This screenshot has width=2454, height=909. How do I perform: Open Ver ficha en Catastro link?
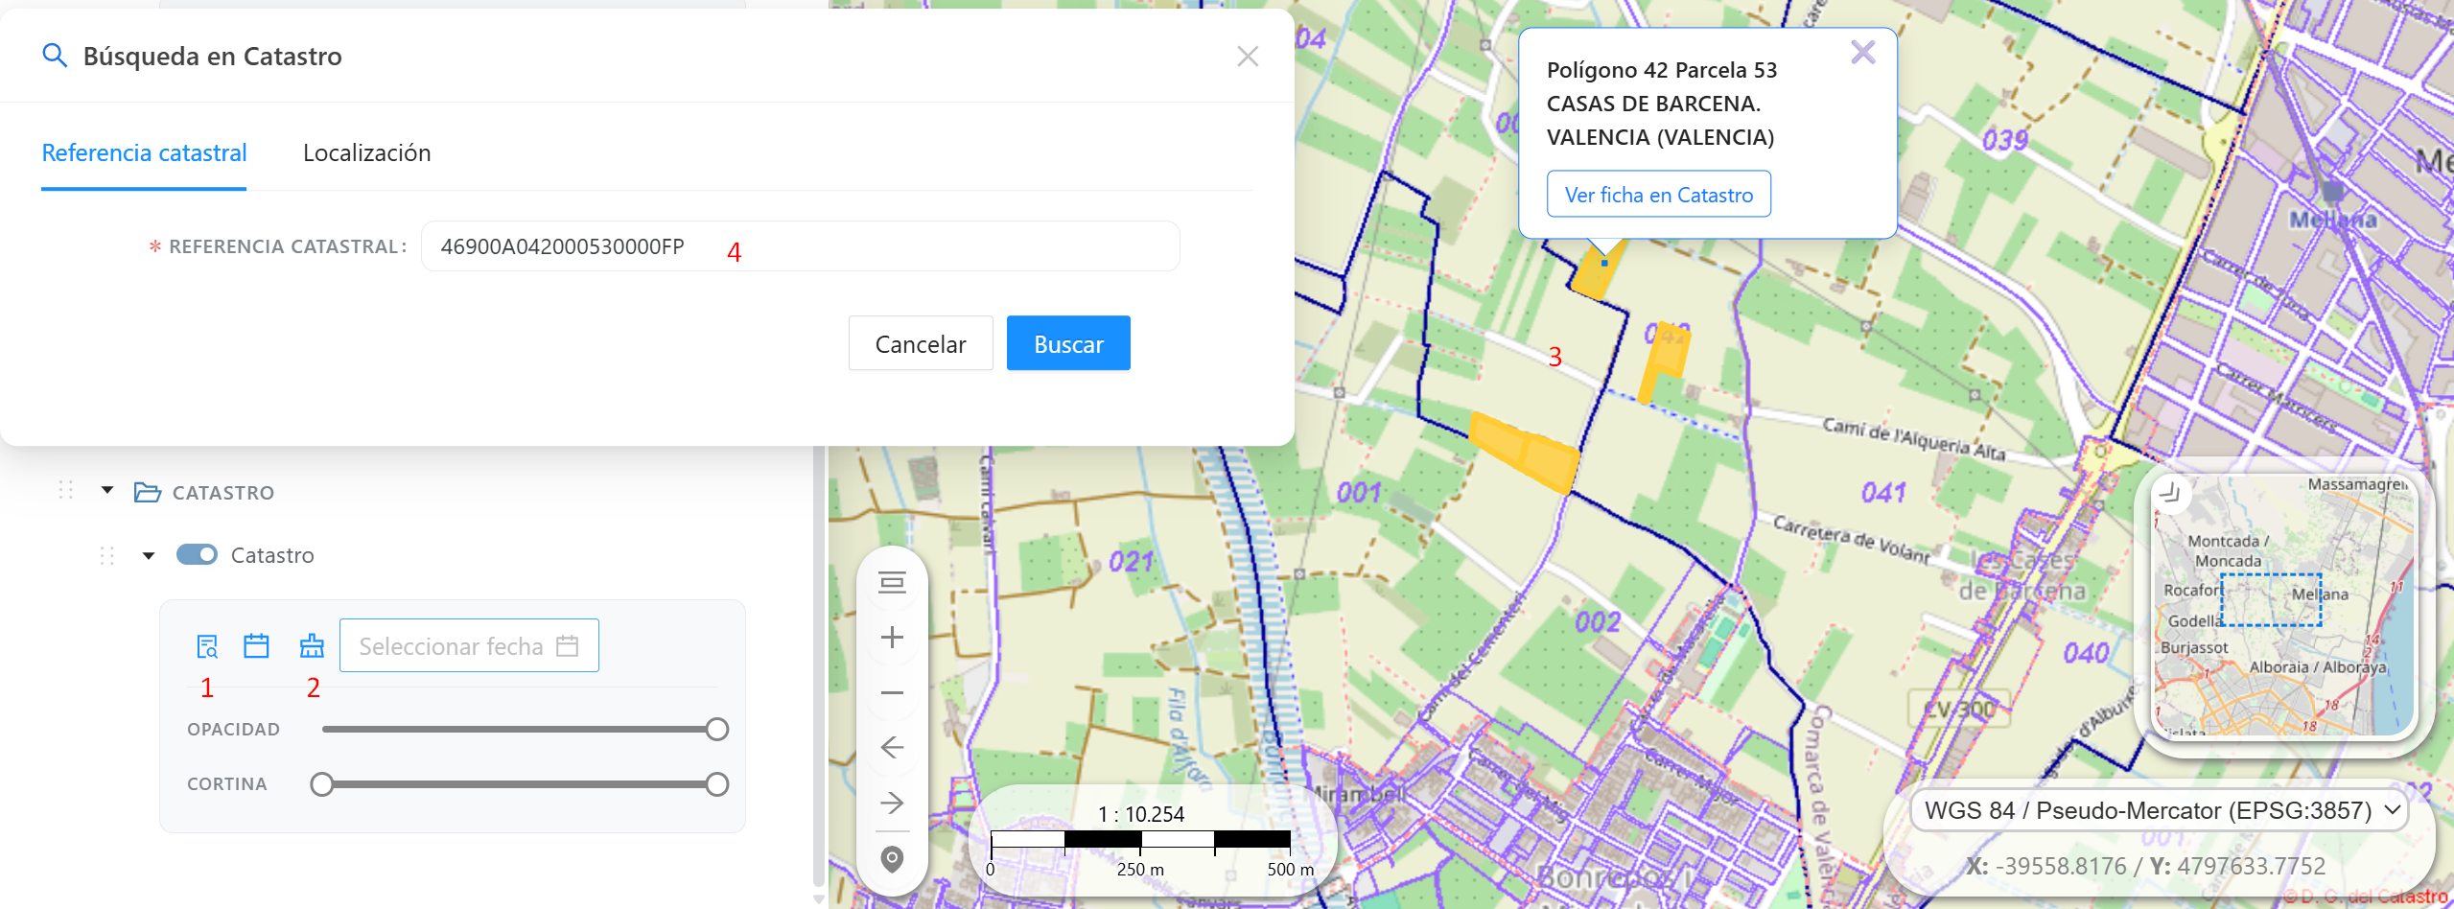pos(1659,195)
